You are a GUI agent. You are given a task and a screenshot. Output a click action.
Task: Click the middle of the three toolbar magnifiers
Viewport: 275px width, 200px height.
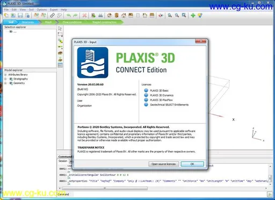[x=177, y=16]
